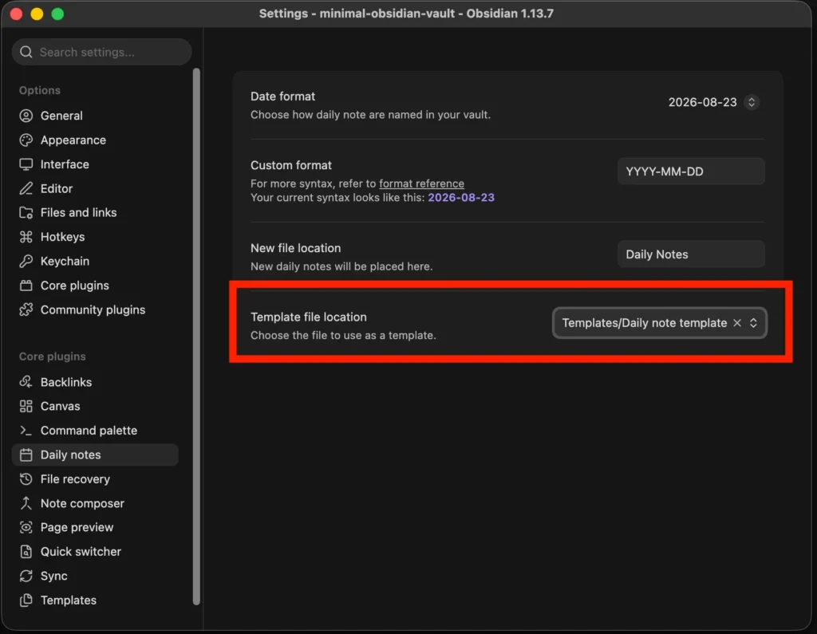The image size is (817, 634).
Task: Select Sync in the sidebar
Action: point(95,576)
